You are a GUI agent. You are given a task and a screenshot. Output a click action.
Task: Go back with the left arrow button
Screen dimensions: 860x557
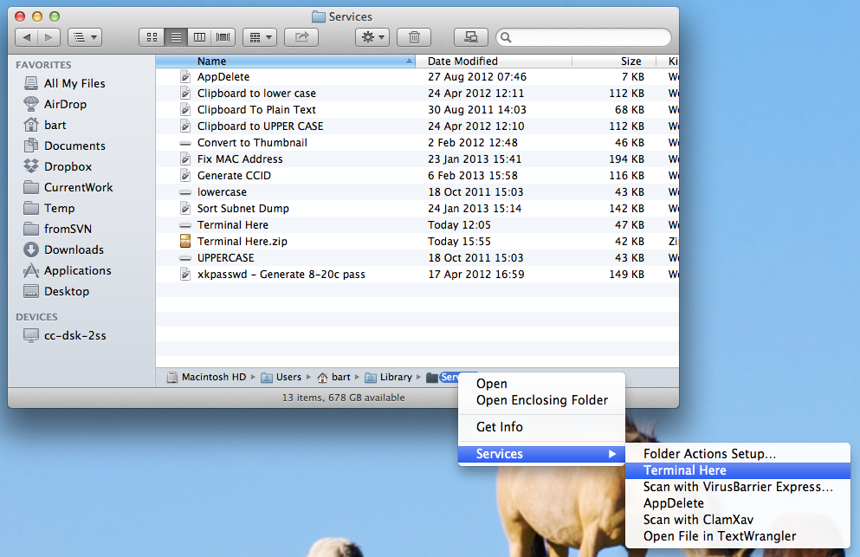[26, 37]
